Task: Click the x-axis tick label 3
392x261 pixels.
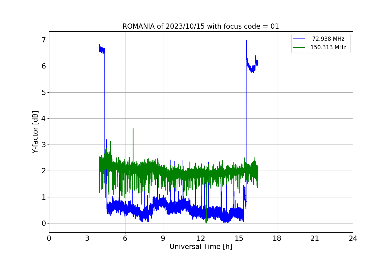Action: [x=87, y=238]
